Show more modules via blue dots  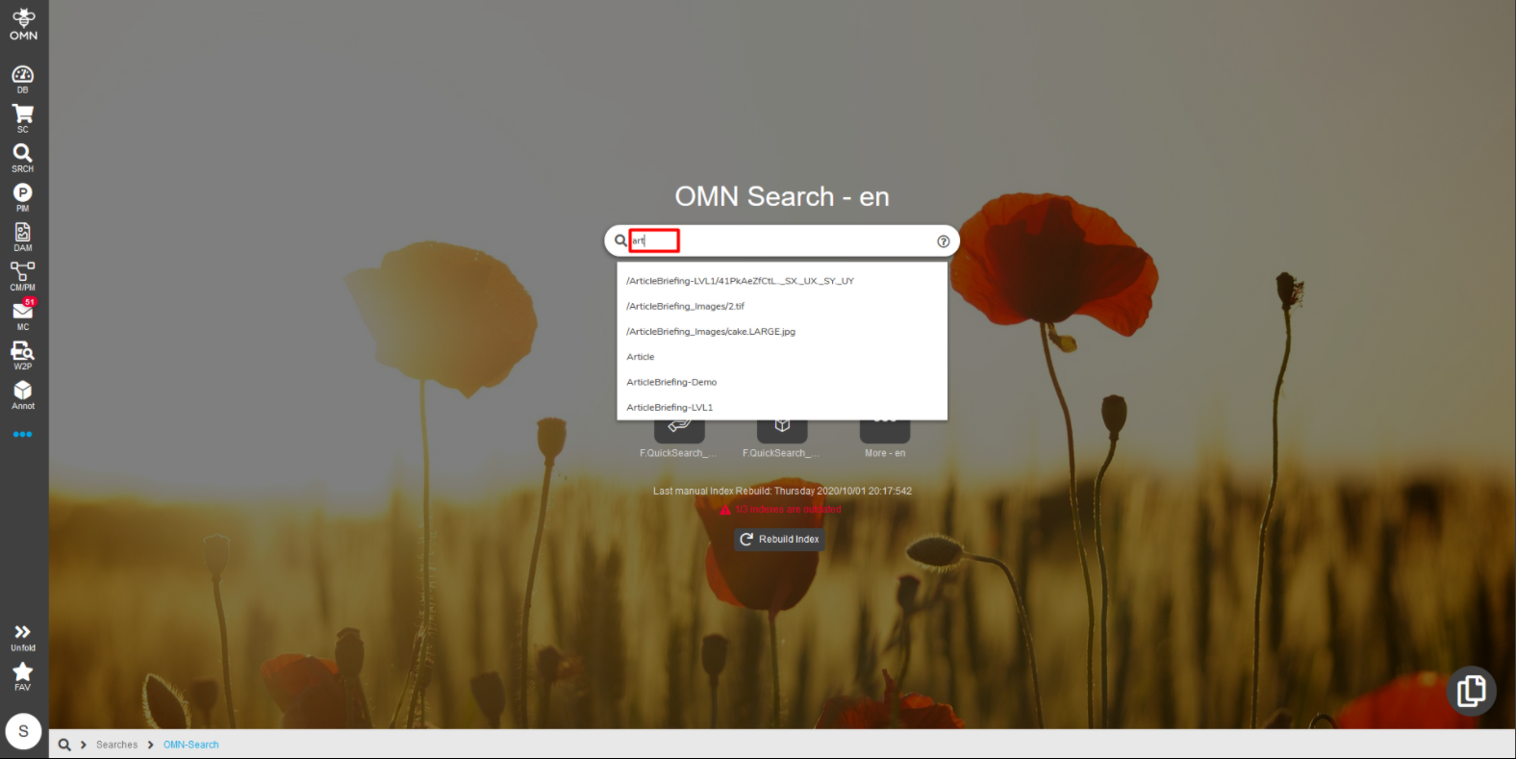click(23, 435)
